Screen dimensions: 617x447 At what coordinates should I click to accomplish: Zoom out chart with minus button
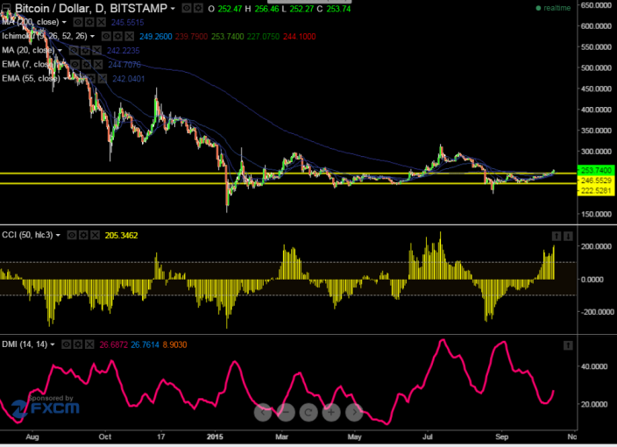[x=286, y=412]
